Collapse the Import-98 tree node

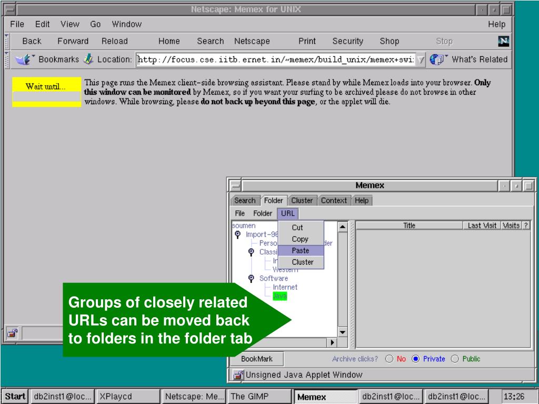(x=237, y=235)
